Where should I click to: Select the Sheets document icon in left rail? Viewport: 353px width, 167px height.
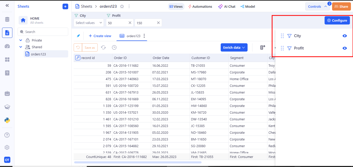click(7, 33)
